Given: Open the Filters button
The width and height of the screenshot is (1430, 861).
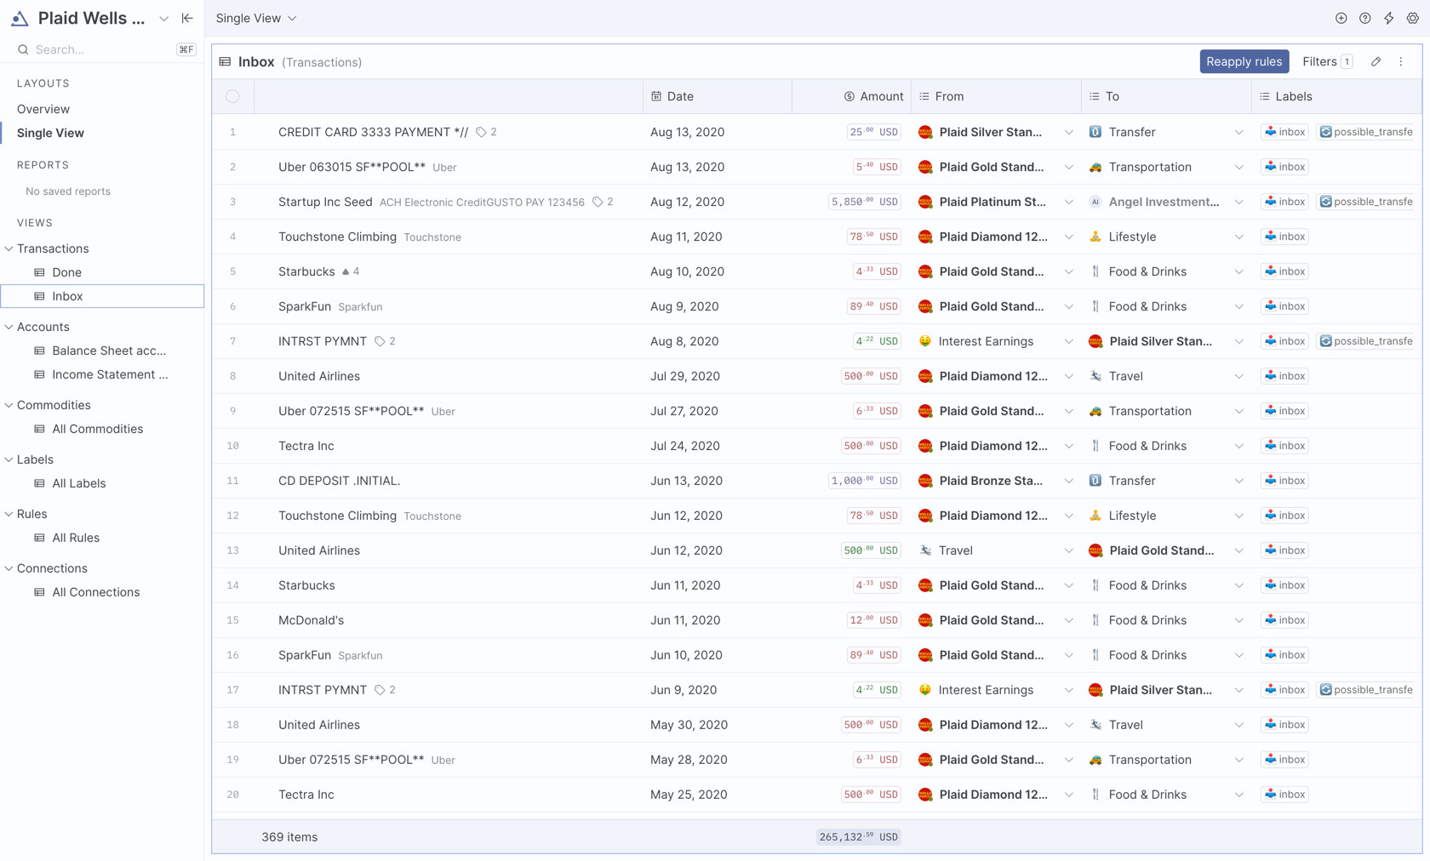Looking at the screenshot, I should [1327, 61].
